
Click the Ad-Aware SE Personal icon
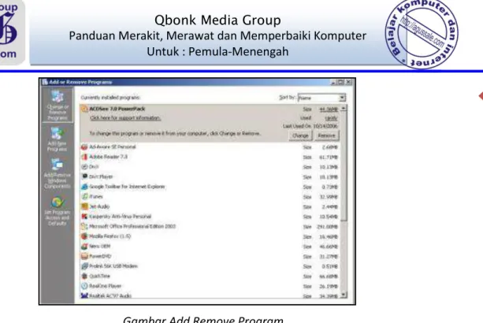click(84, 147)
